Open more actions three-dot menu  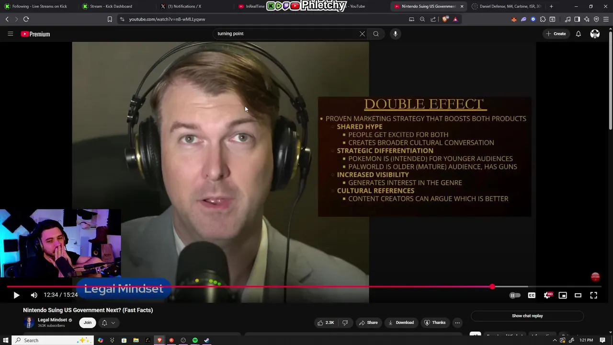(x=457, y=322)
